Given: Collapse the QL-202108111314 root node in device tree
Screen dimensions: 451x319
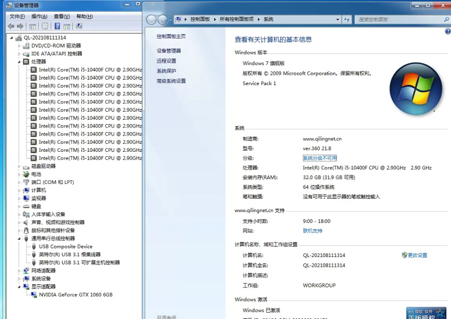Looking at the screenshot, I should coord(12,38).
